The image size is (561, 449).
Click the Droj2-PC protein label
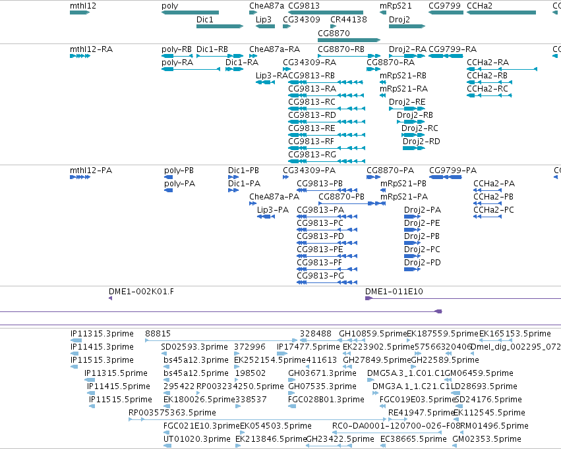(422, 250)
